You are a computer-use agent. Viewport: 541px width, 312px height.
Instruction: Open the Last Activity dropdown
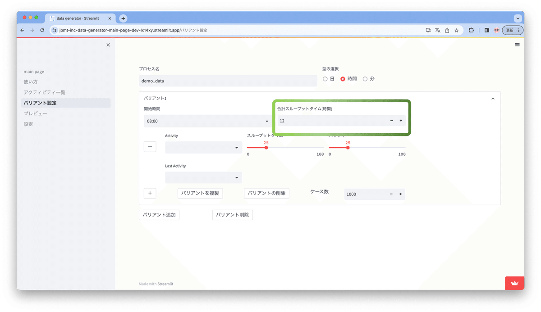[203, 177]
